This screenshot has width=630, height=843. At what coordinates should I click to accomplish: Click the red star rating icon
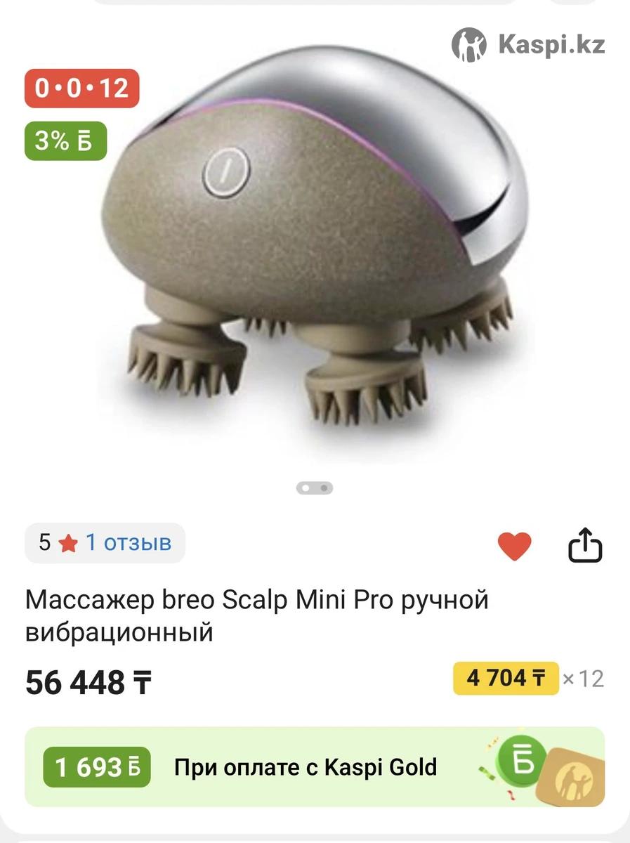pos(68,543)
